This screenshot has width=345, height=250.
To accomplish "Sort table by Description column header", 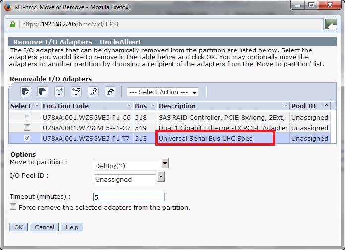I will coord(177,106).
